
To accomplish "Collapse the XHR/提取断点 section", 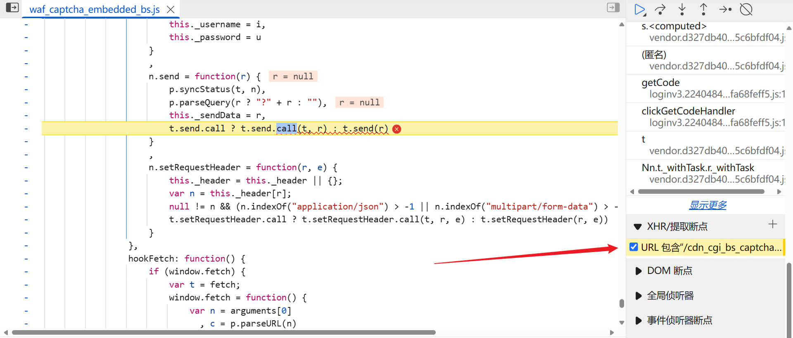I will tap(638, 226).
